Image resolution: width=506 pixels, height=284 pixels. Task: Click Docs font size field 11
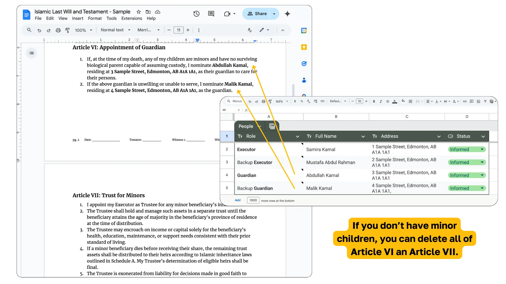178,30
